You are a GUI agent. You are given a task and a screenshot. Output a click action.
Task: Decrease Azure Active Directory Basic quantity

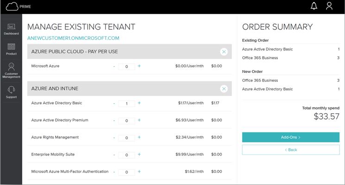pos(114,103)
